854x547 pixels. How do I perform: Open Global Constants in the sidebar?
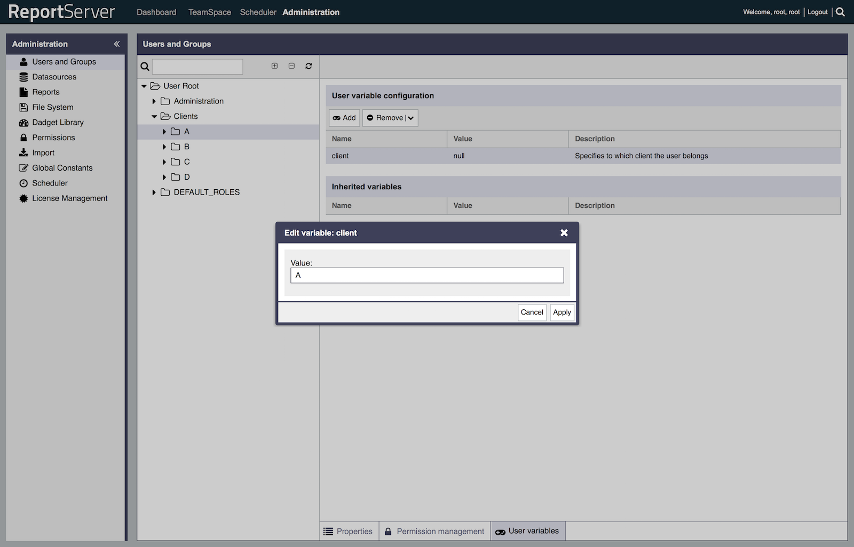tap(62, 168)
